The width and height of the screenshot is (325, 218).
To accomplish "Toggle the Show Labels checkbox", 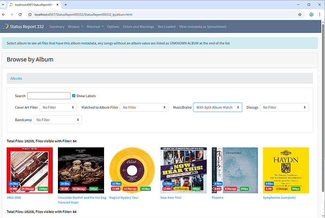I will coord(73,95).
